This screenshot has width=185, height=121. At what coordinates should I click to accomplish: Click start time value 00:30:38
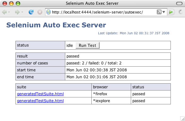point(97,70)
